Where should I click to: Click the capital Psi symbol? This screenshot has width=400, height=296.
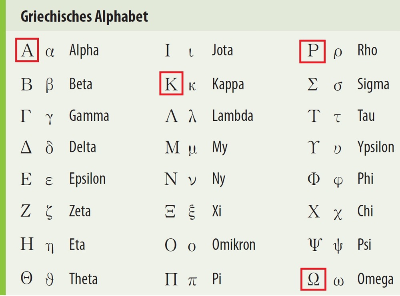(x=315, y=244)
